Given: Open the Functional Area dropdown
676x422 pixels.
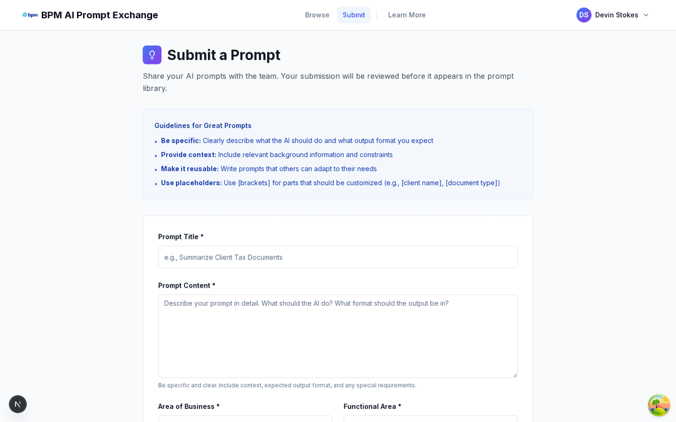Looking at the screenshot, I should click(x=431, y=420).
